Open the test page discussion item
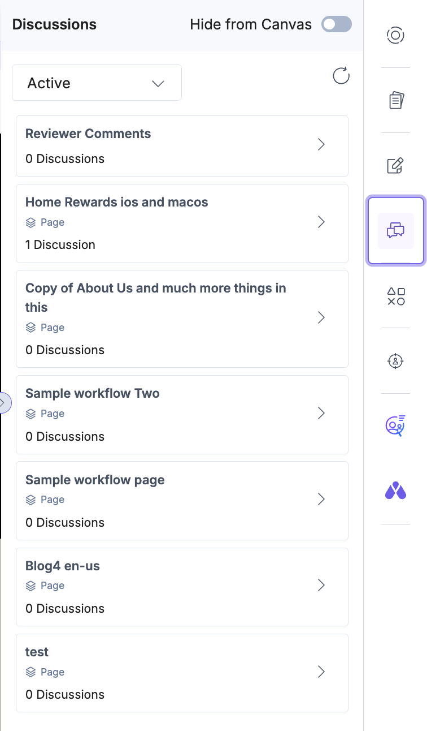Image resolution: width=427 pixels, height=731 pixels. [182, 672]
